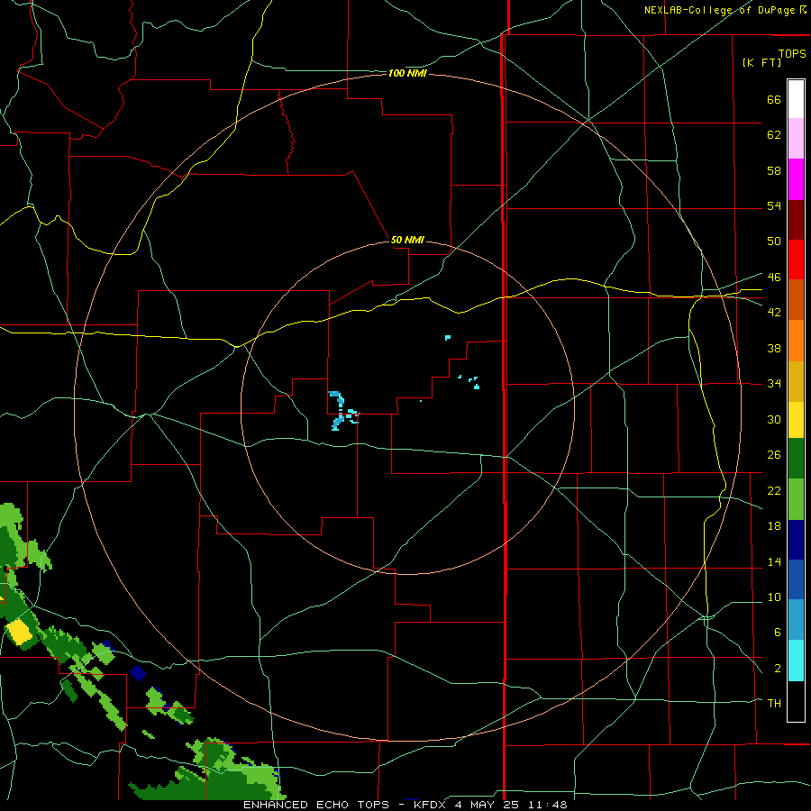This screenshot has height=811, width=811.
Task: Pick the navy blue legend swatch
Action: 796,540
